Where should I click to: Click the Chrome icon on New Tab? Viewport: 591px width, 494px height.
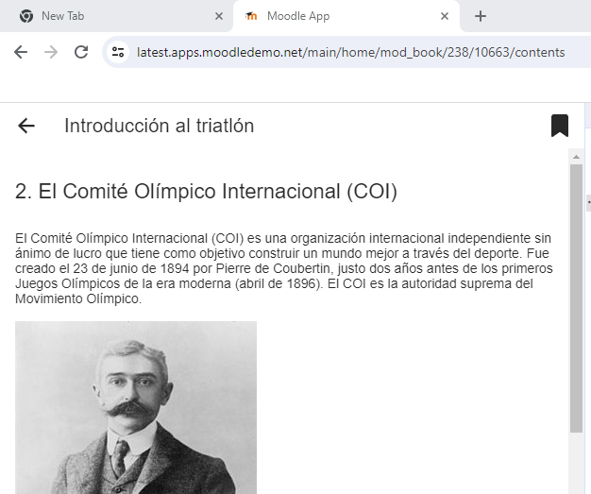26,16
